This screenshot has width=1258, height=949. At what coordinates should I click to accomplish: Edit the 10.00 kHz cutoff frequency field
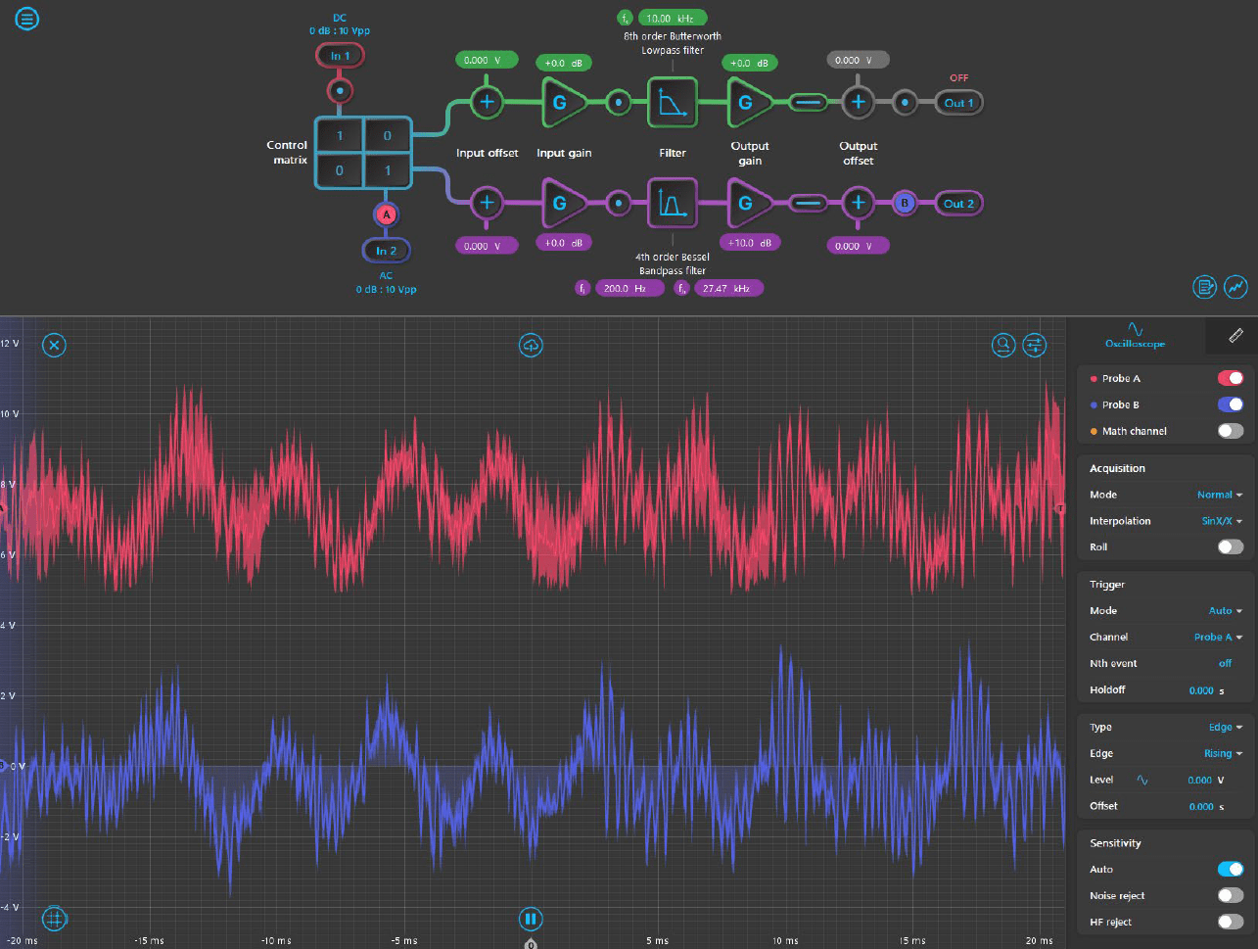coord(672,18)
